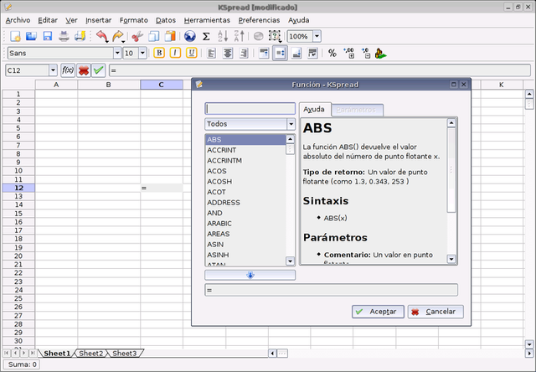536x372 pixels.
Task: Open the C12 cell reference dropdown
Action: (53, 70)
